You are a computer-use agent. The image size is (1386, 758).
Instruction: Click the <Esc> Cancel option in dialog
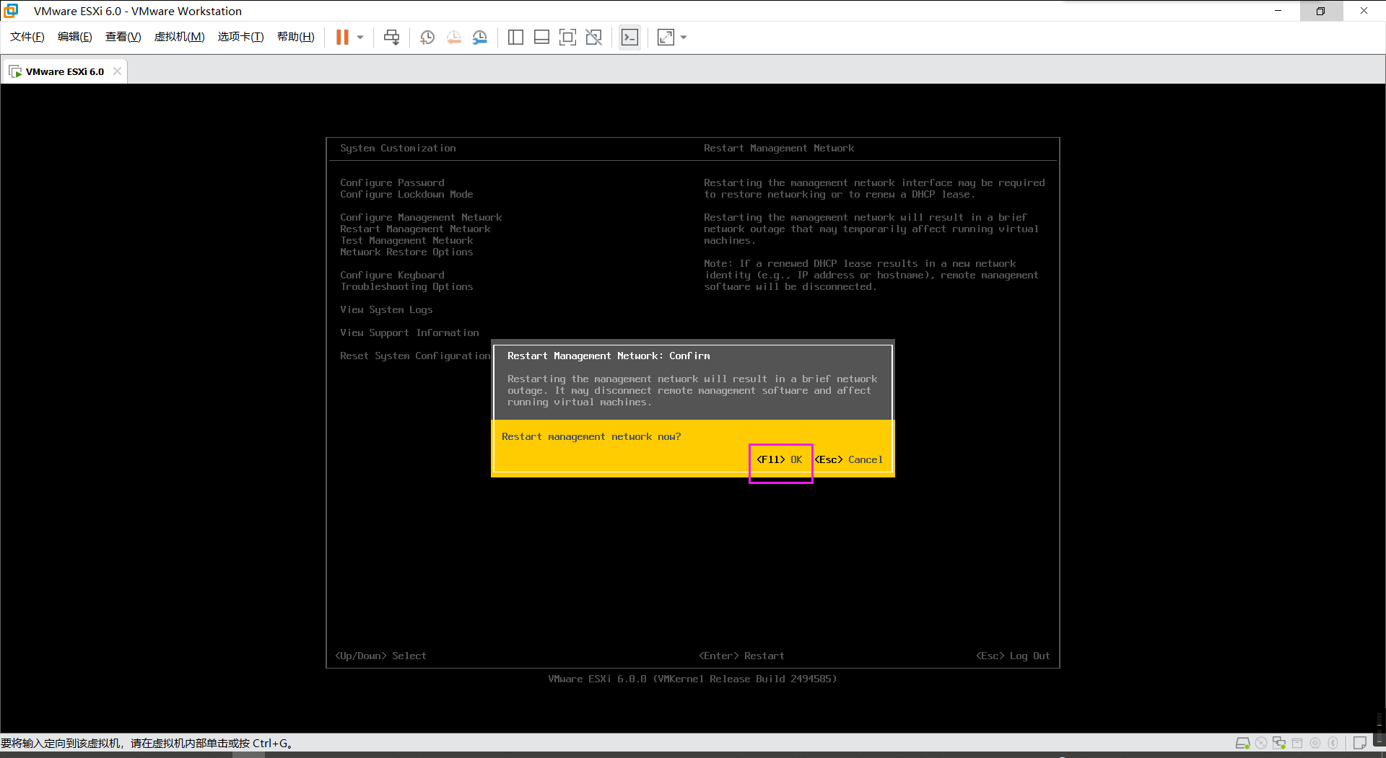[x=849, y=459]
